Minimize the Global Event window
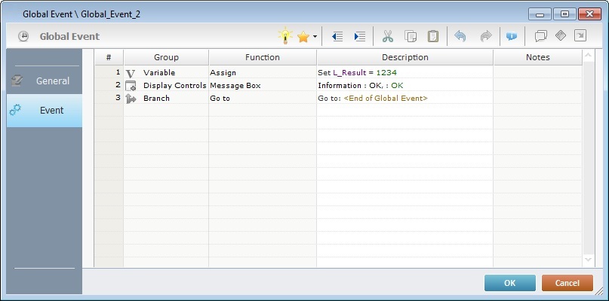This screenshot has height=301, width=609. pyautogui.click(x=540, y=14)
